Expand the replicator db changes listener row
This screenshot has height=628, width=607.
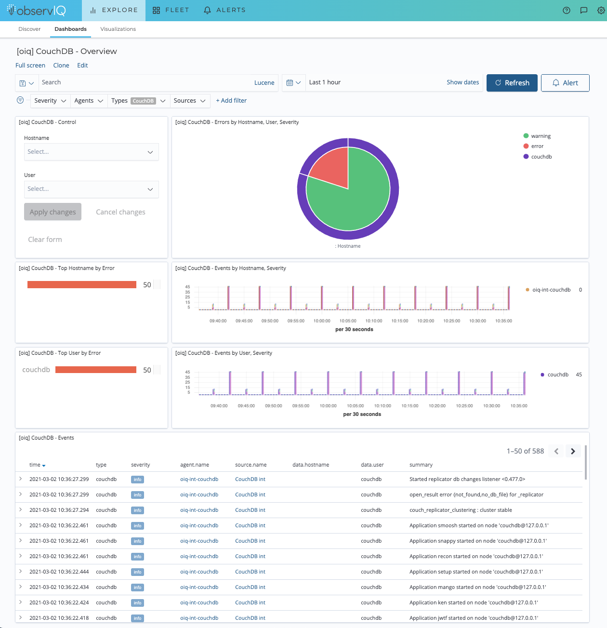(x=21, y=479)
